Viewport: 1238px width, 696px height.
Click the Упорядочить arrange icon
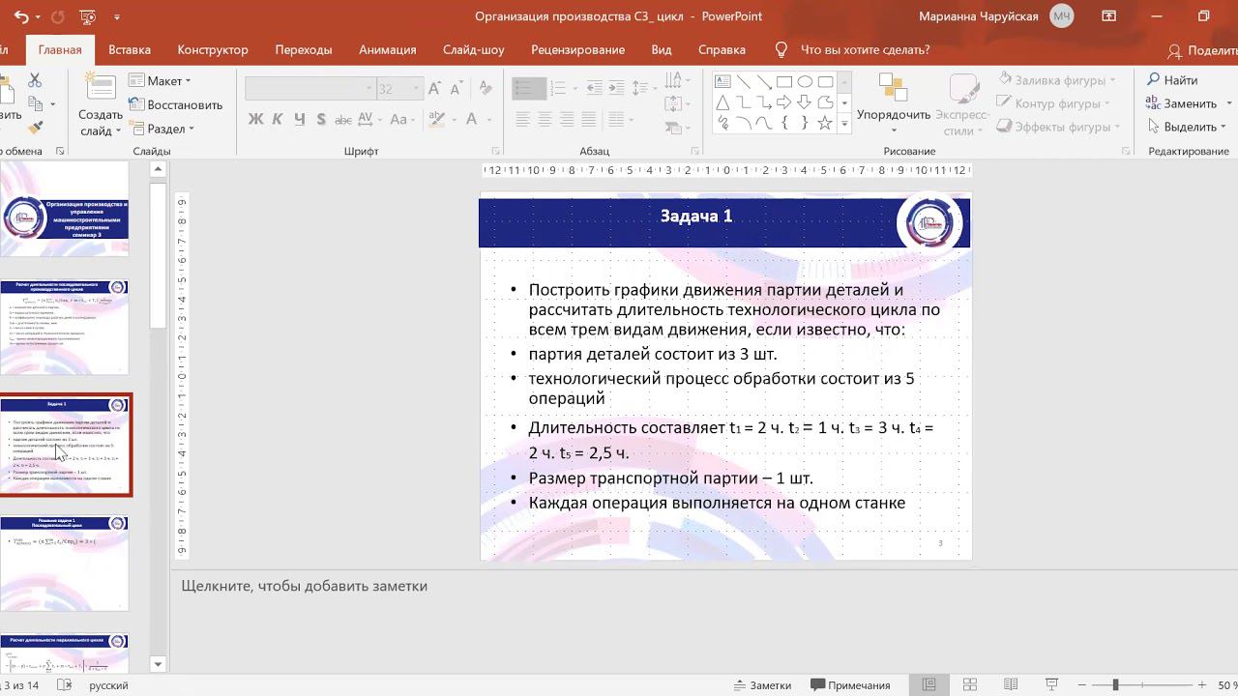(893, 87)
